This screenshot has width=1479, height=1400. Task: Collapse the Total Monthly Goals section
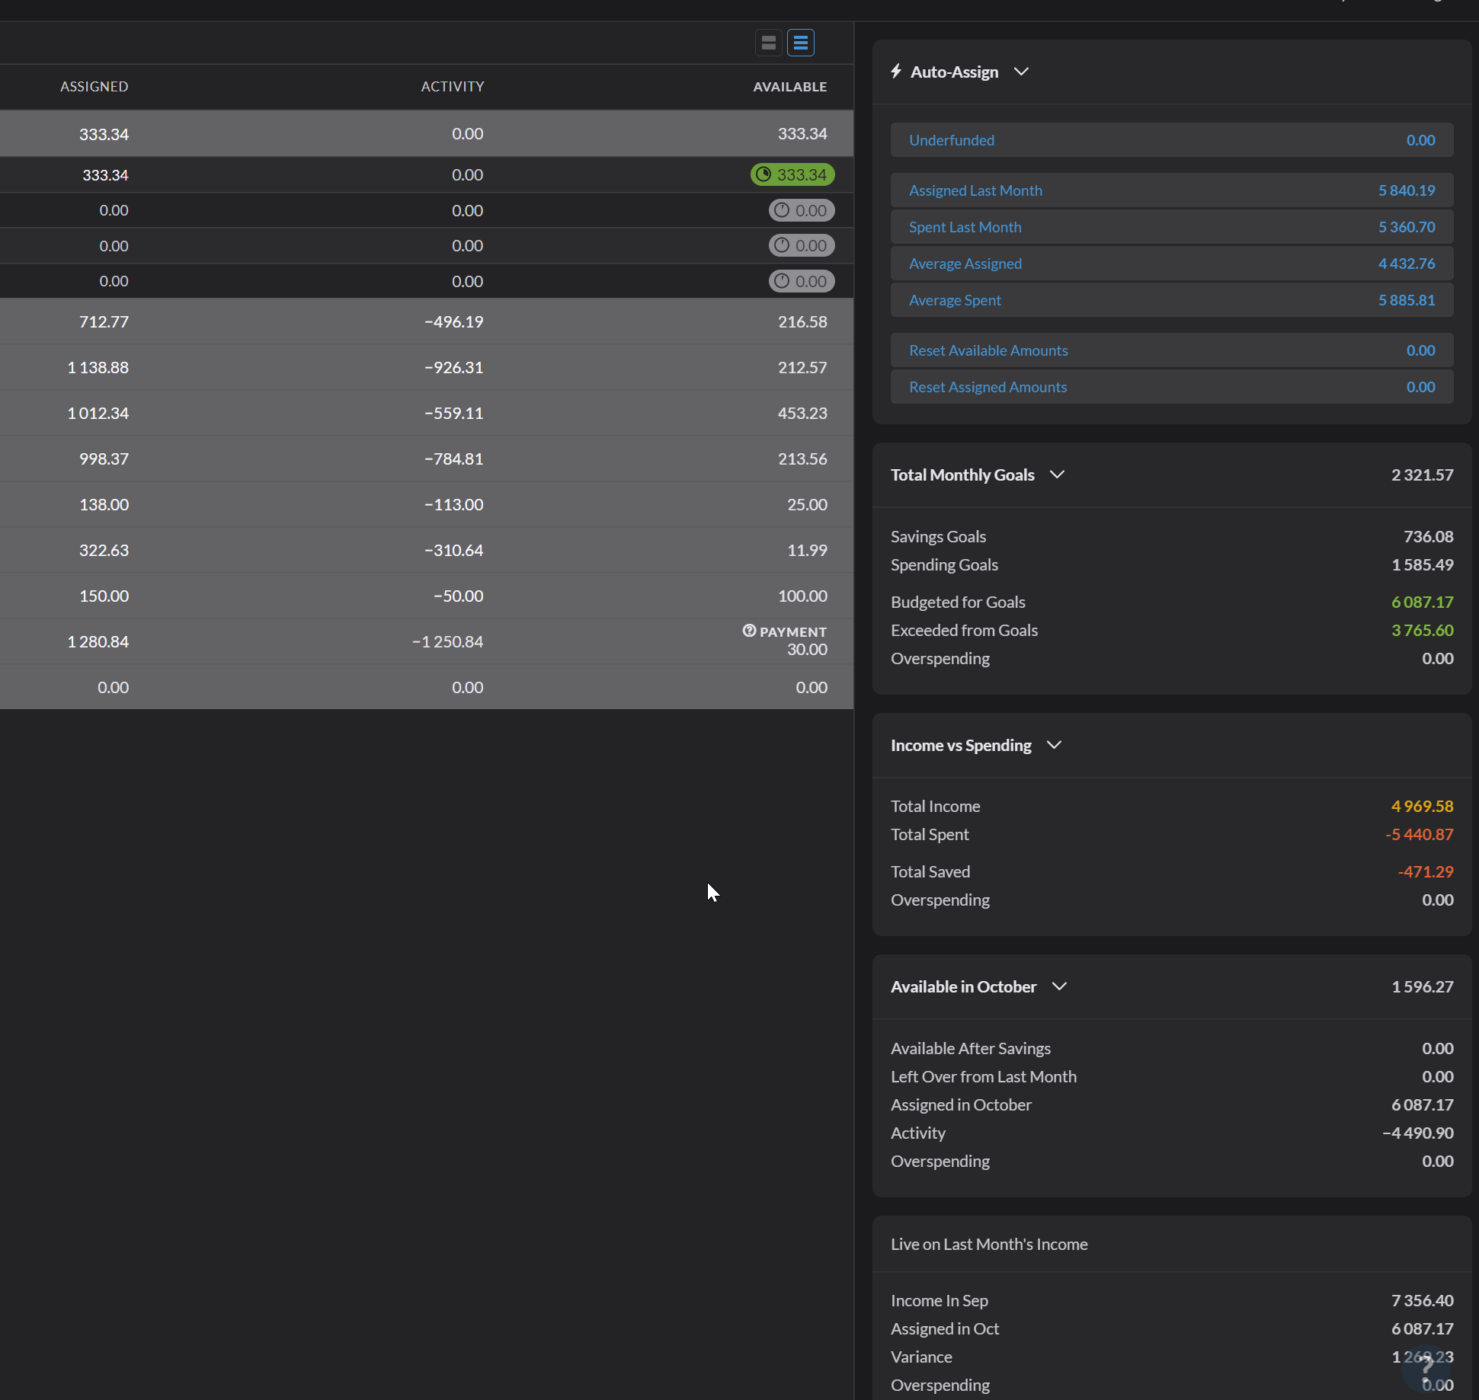pyautogui.click(x=1058, y=474)
